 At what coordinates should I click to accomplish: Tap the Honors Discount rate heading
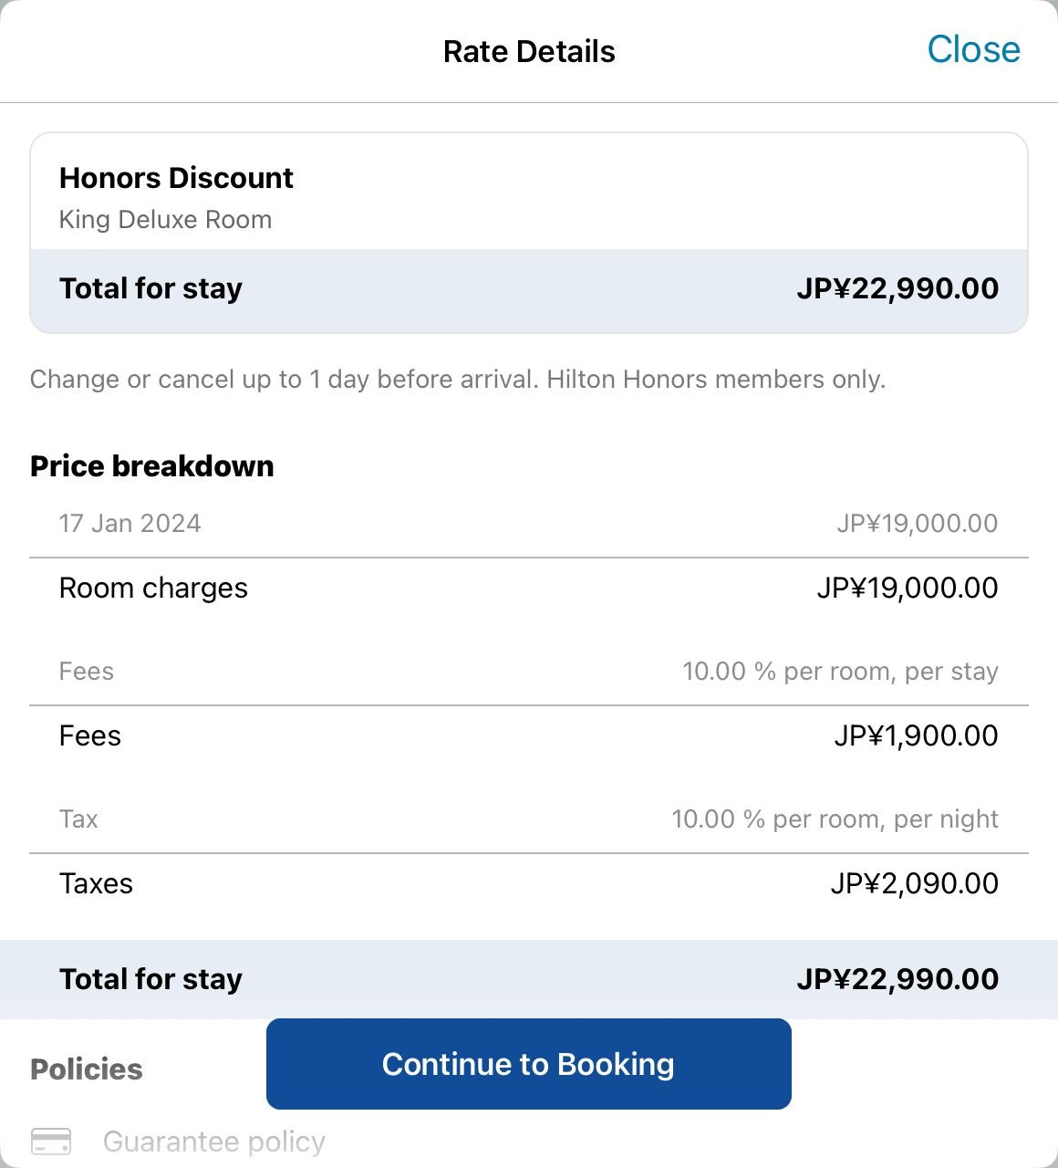pyautogui.click(x=176, y=178)
